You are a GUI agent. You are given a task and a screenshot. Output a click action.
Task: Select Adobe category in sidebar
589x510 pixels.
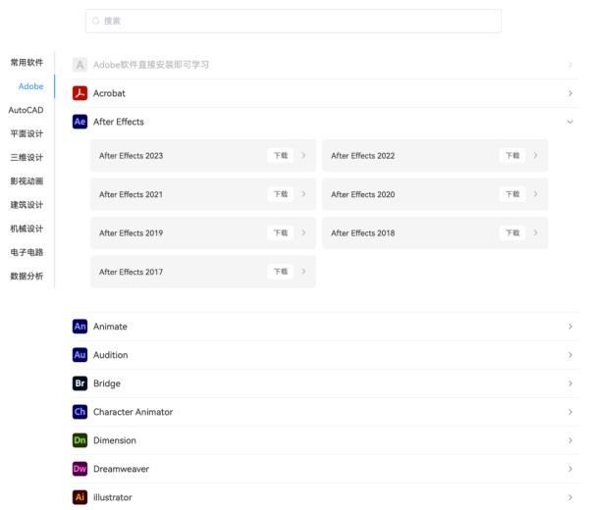(x=30, y=86)
